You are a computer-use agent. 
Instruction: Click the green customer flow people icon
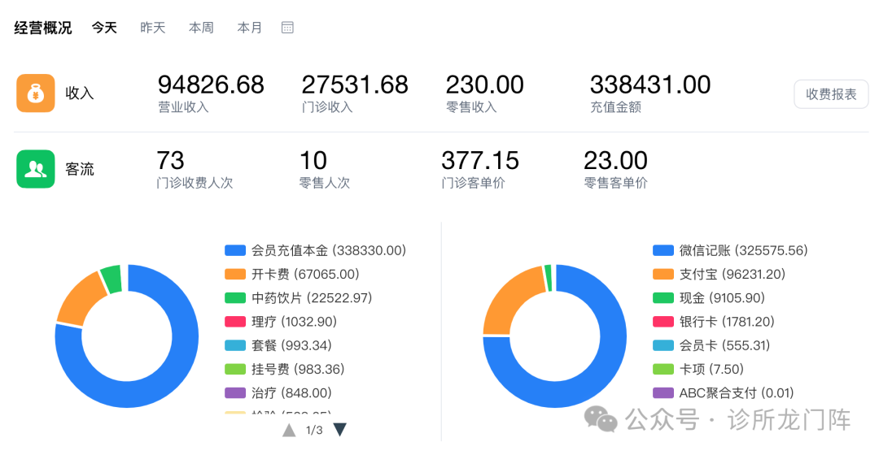click(36, 169)
